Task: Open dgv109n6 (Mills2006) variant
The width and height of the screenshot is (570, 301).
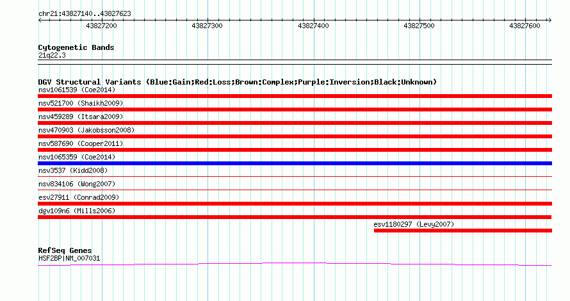Action: (77, 211)
